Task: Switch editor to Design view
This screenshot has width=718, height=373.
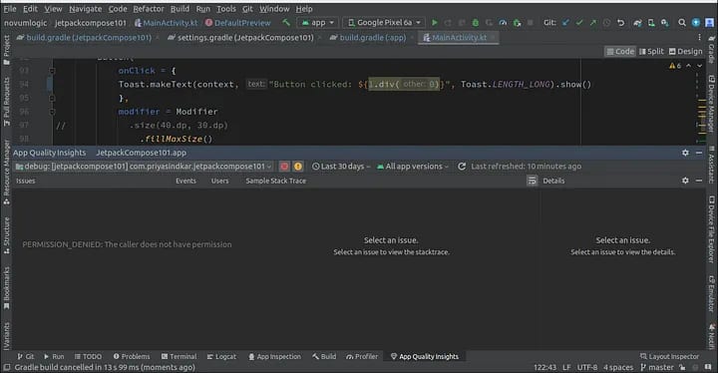Action: [x=685, y=51]
